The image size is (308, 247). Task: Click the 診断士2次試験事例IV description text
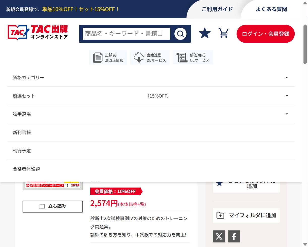click(x=139, y=223)
